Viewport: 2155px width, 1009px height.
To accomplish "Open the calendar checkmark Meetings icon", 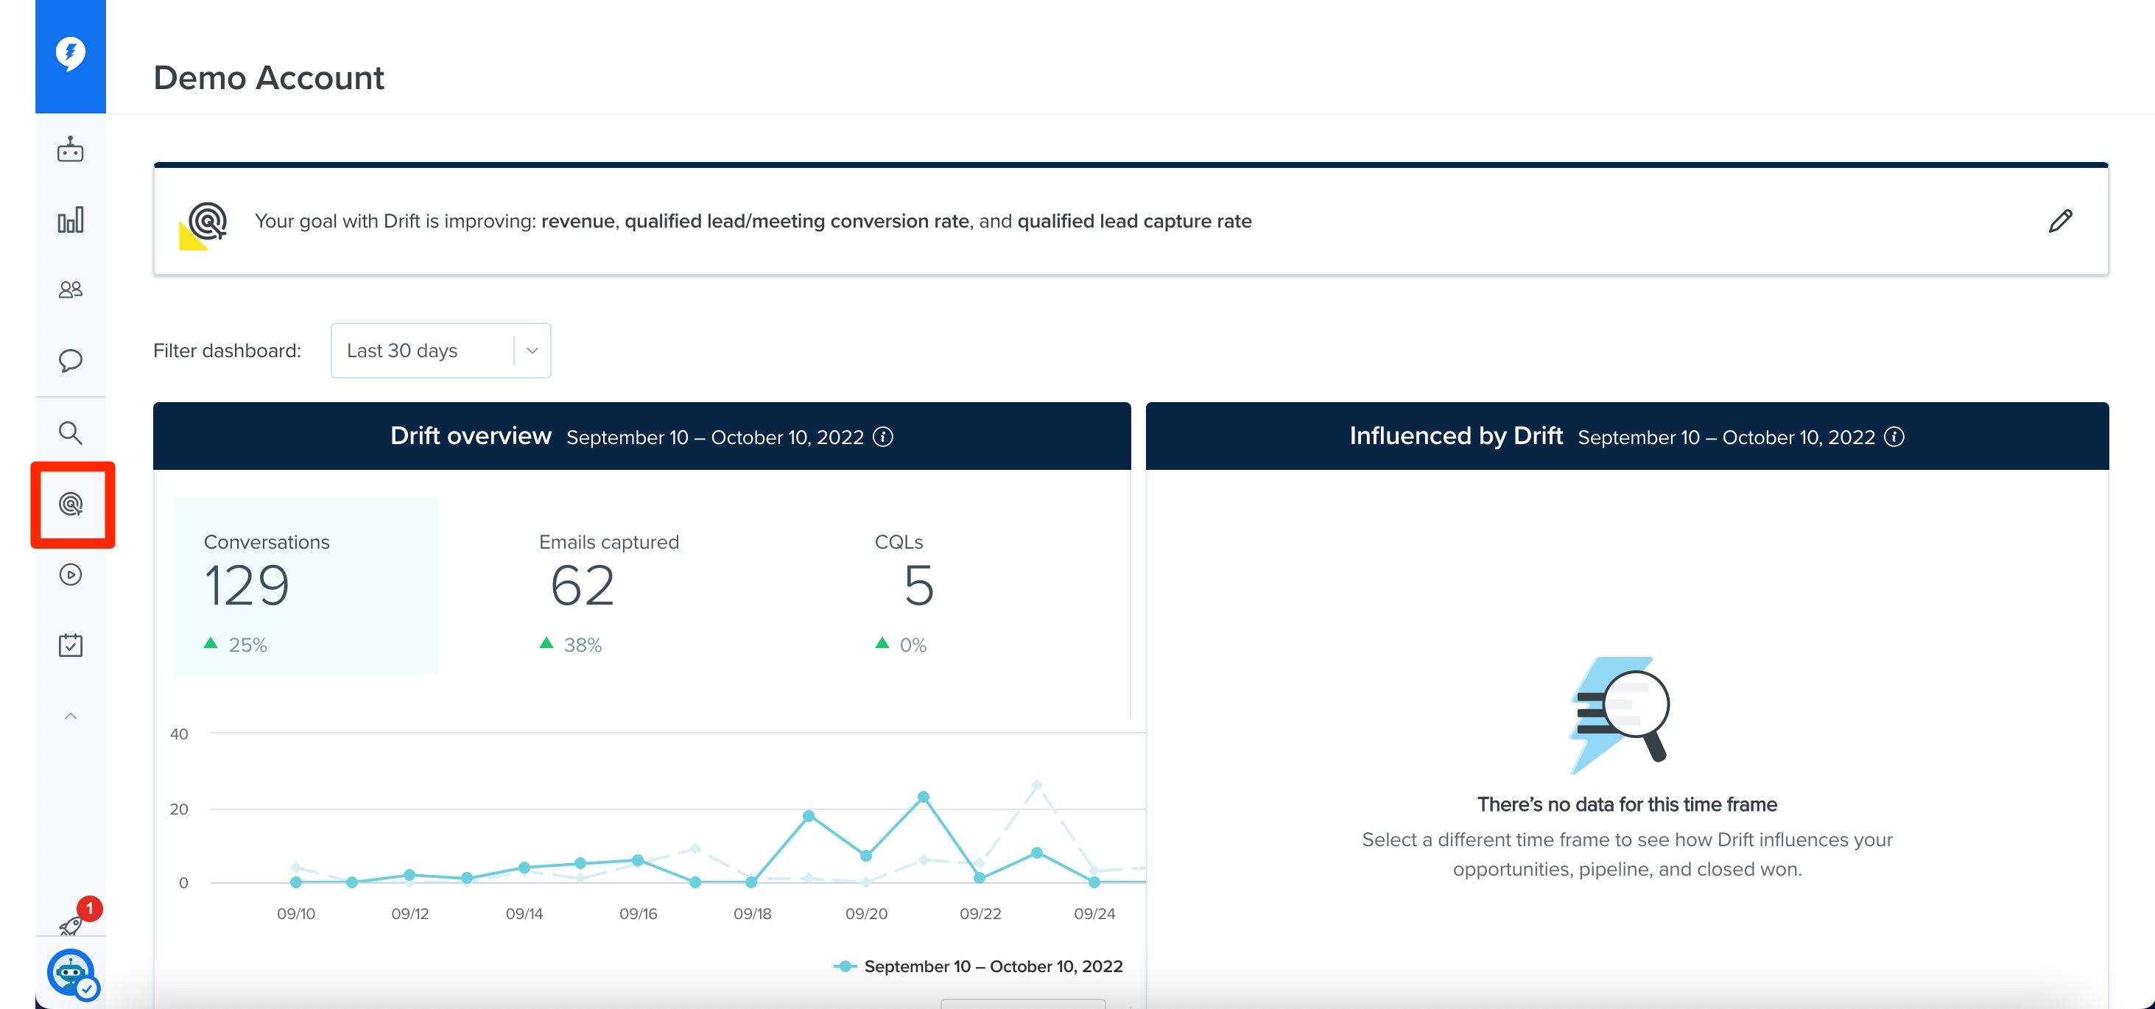I will click(x=70, y=645).
